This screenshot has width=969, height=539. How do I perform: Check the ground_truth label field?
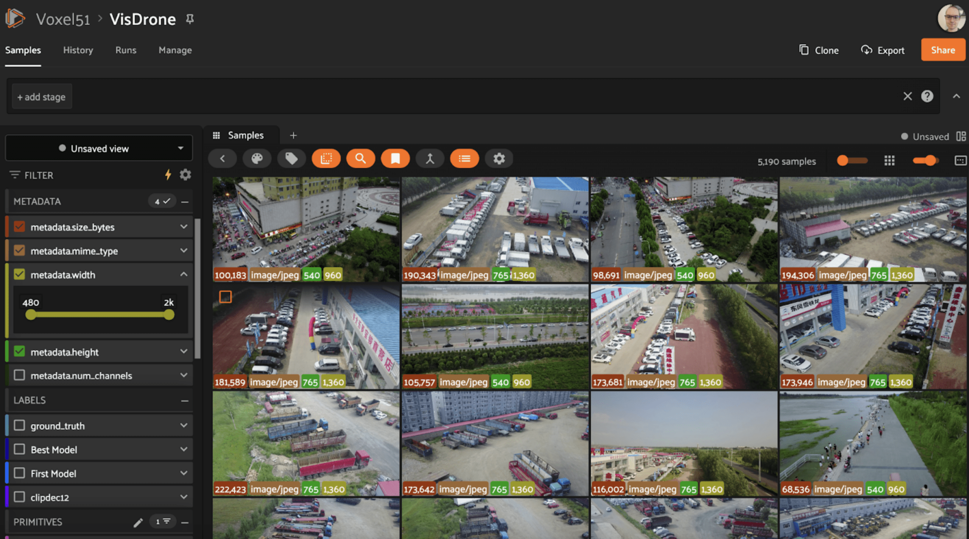[19, 425]
